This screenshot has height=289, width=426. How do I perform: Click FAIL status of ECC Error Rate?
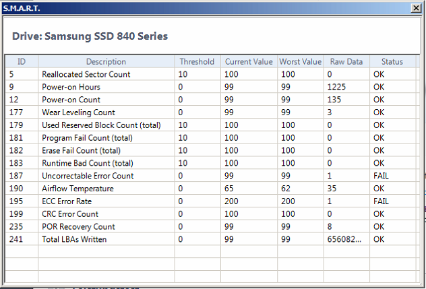[x=381, y=201]
